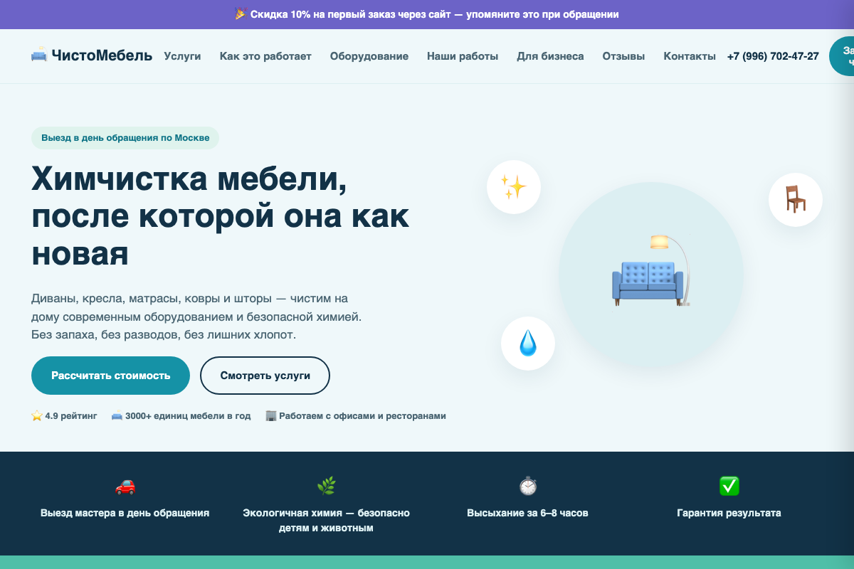Click the partially visible teal header button
Screen dimensions: 854x569
[842, 56]
